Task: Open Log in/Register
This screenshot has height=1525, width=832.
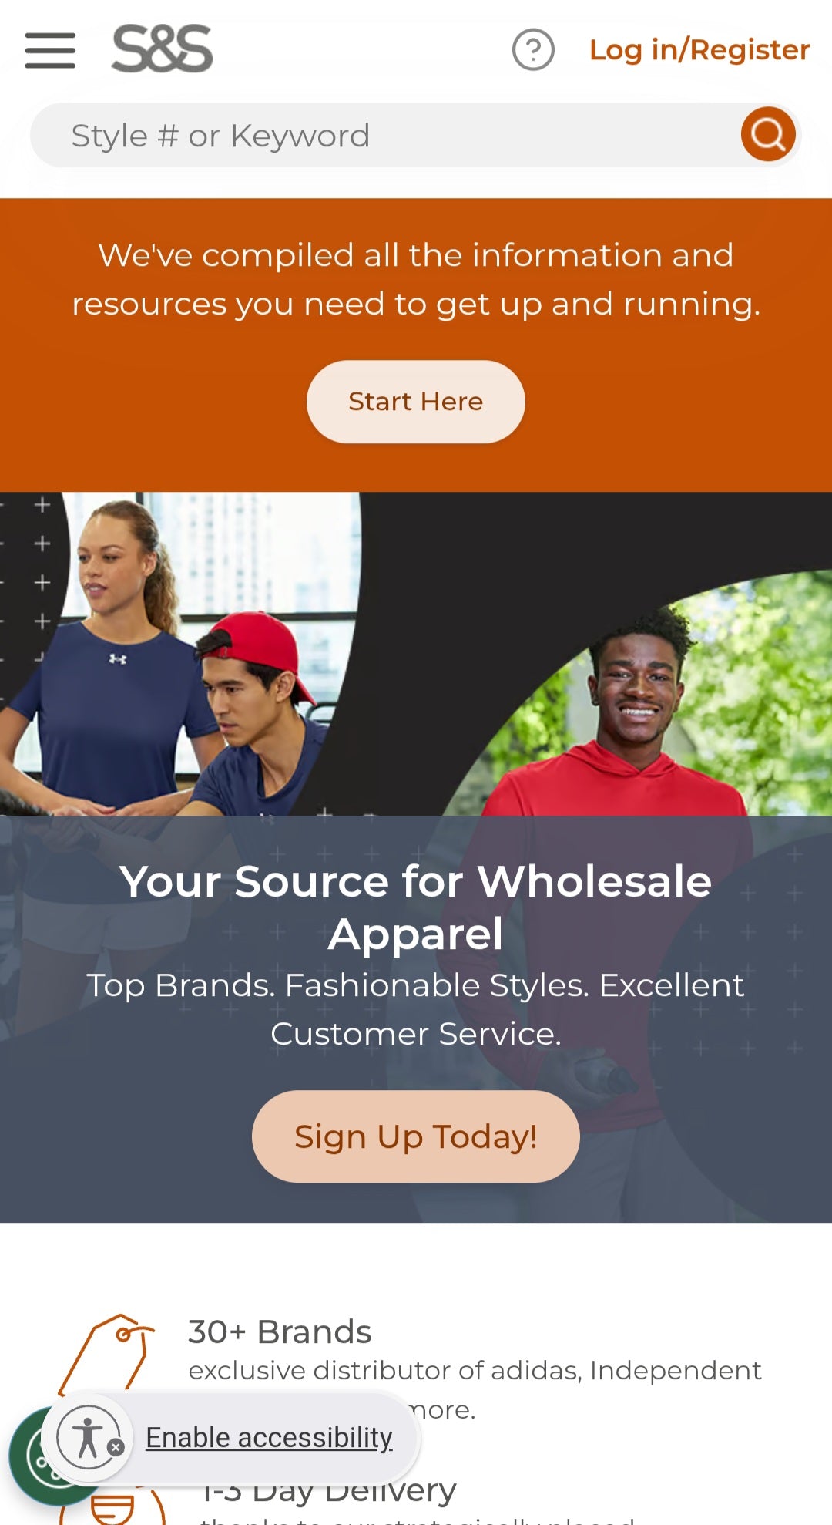Action: click(x=699, y=50)
